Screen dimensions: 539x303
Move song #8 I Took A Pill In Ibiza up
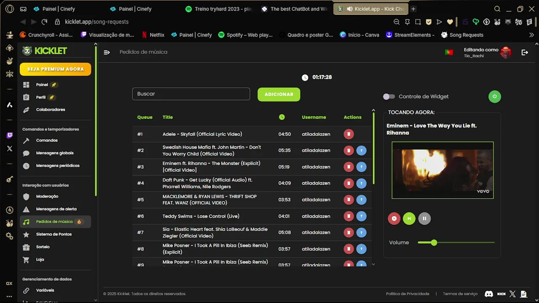[x=361, y=249]
